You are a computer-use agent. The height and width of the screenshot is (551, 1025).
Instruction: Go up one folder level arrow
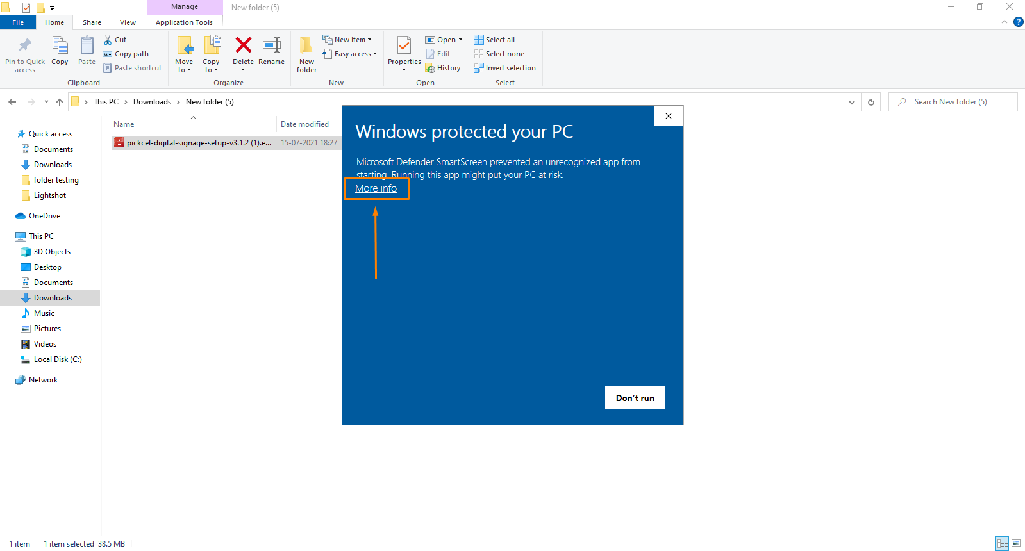[60, 102]
